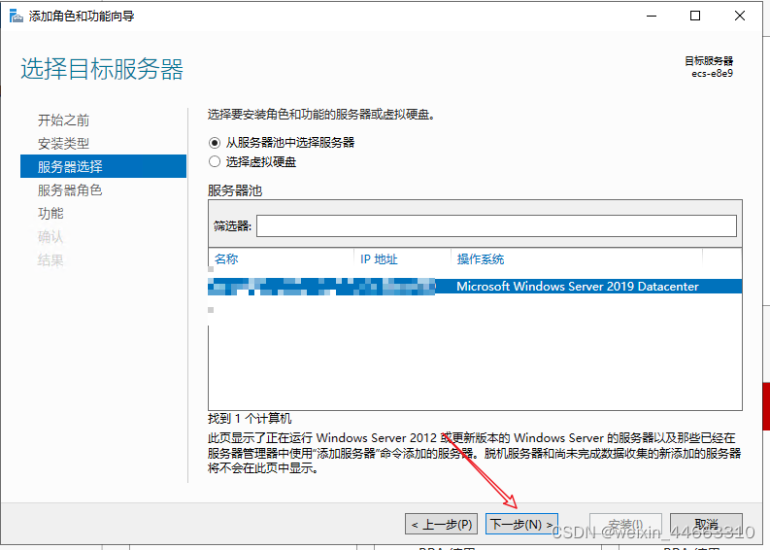Select server from server pool option
Image resolution: width=770 pixels, height=550 pixels.
282,143
